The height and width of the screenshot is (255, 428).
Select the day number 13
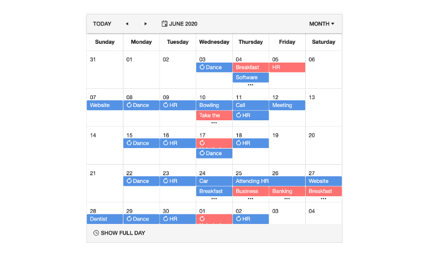tap(312, 98)
